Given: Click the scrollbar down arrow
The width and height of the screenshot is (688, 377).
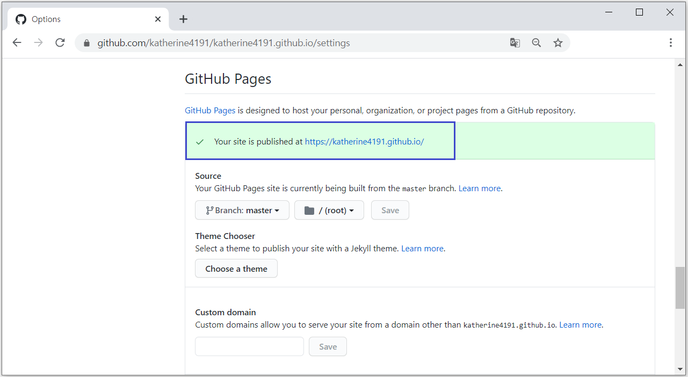Looking at the screenshot, I should pyautogui.click(x=680, y=369).
